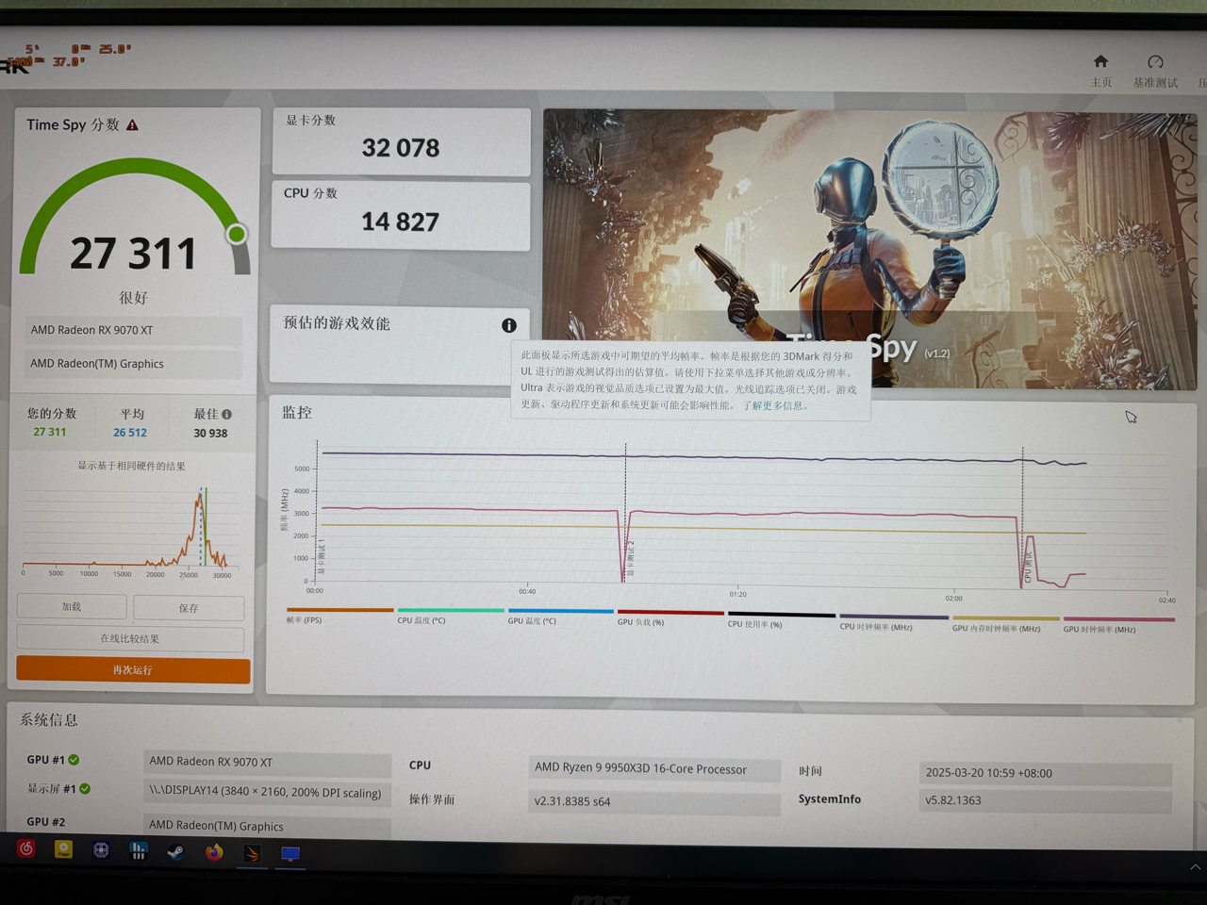Expand the AMD Radeon(TM) Graphics entry below the score
Viewport: 1207px width, 905px height.
pos(133,364)
